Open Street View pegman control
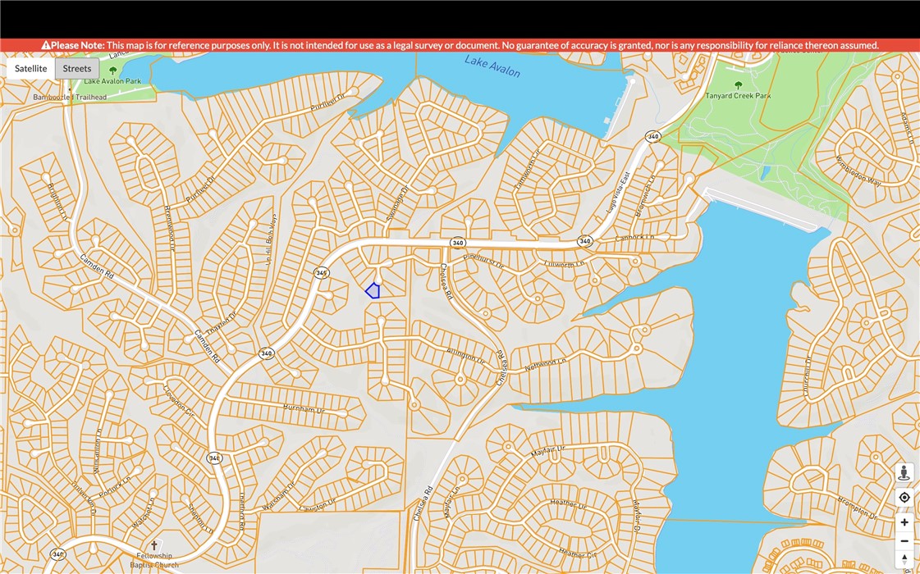Image resolution: width=920 pixels, height=574 pixels. tap(904, 473)
